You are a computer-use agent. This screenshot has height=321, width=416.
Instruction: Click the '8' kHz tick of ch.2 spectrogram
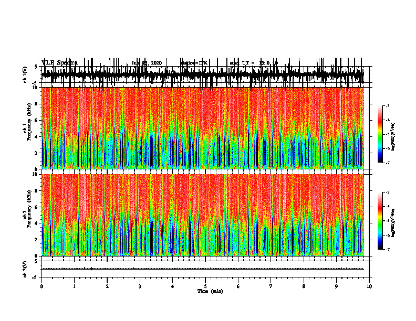click(x=37, y=191)
